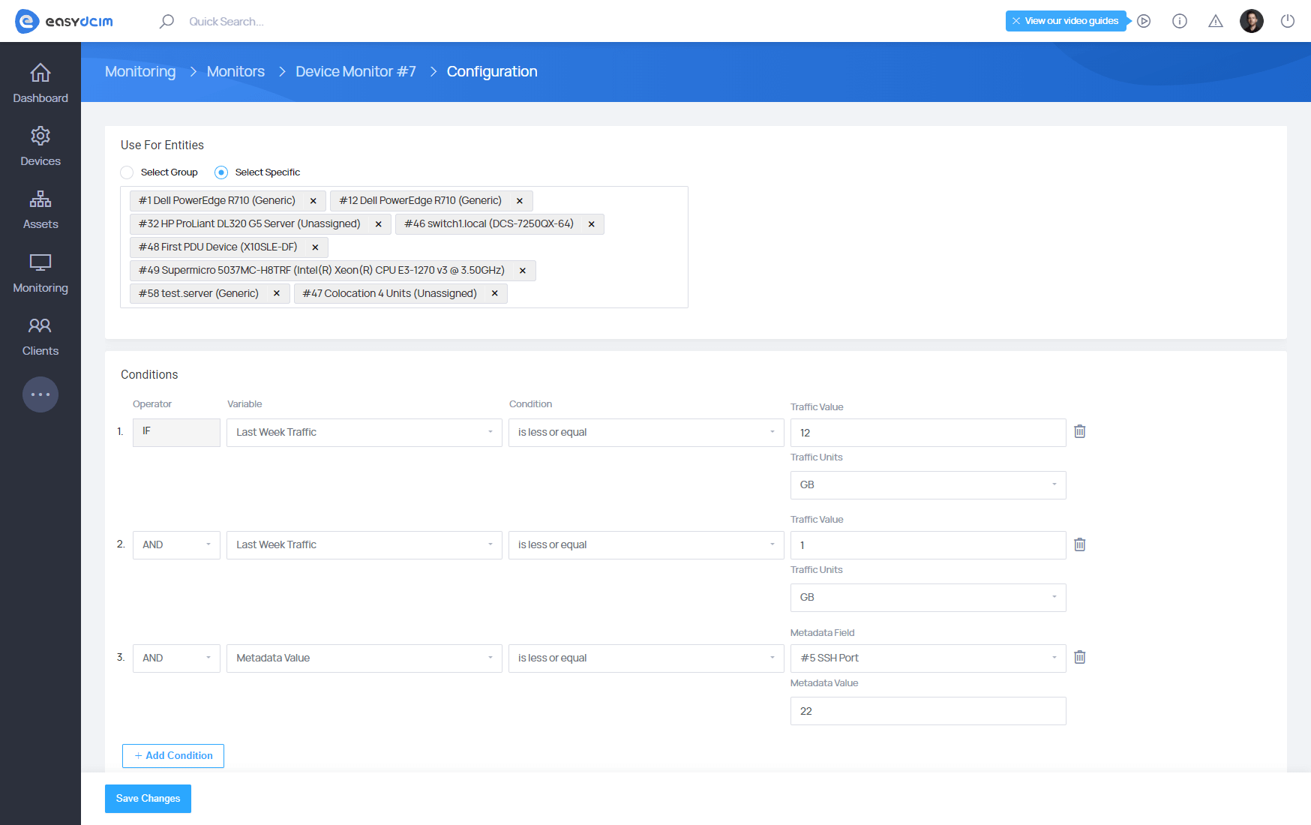
Task: Click View our video guides banner
Action: 1071,21
